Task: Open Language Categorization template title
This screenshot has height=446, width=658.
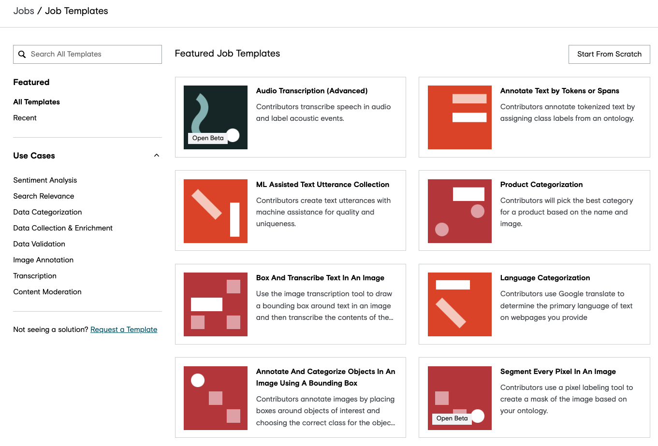Action: pyautogui.click(x=545, y=278)
